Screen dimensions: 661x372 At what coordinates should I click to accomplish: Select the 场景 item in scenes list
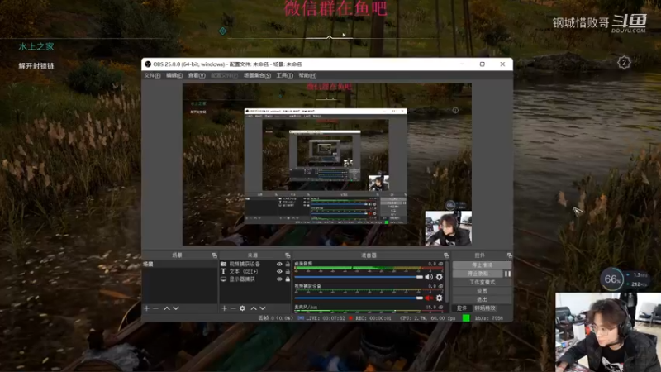(179, 264)
